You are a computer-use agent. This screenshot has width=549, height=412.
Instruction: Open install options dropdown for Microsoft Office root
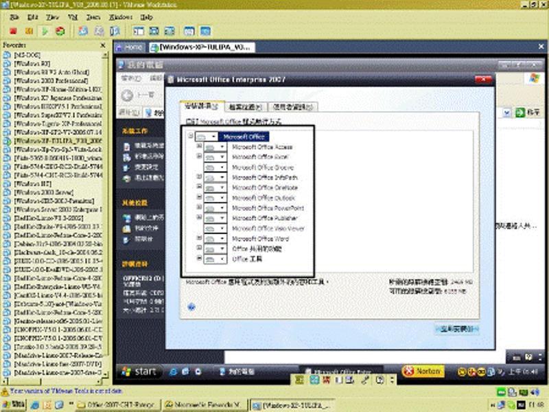[207, 136]
